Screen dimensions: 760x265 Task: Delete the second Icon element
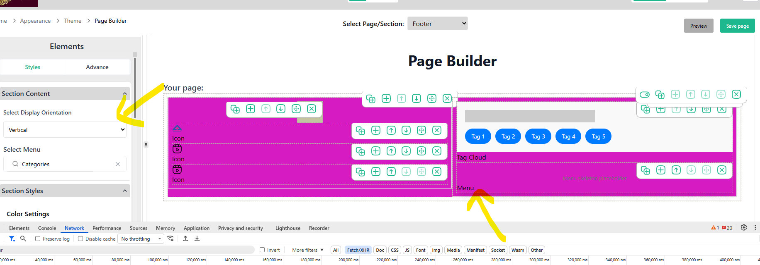[437, 151]
